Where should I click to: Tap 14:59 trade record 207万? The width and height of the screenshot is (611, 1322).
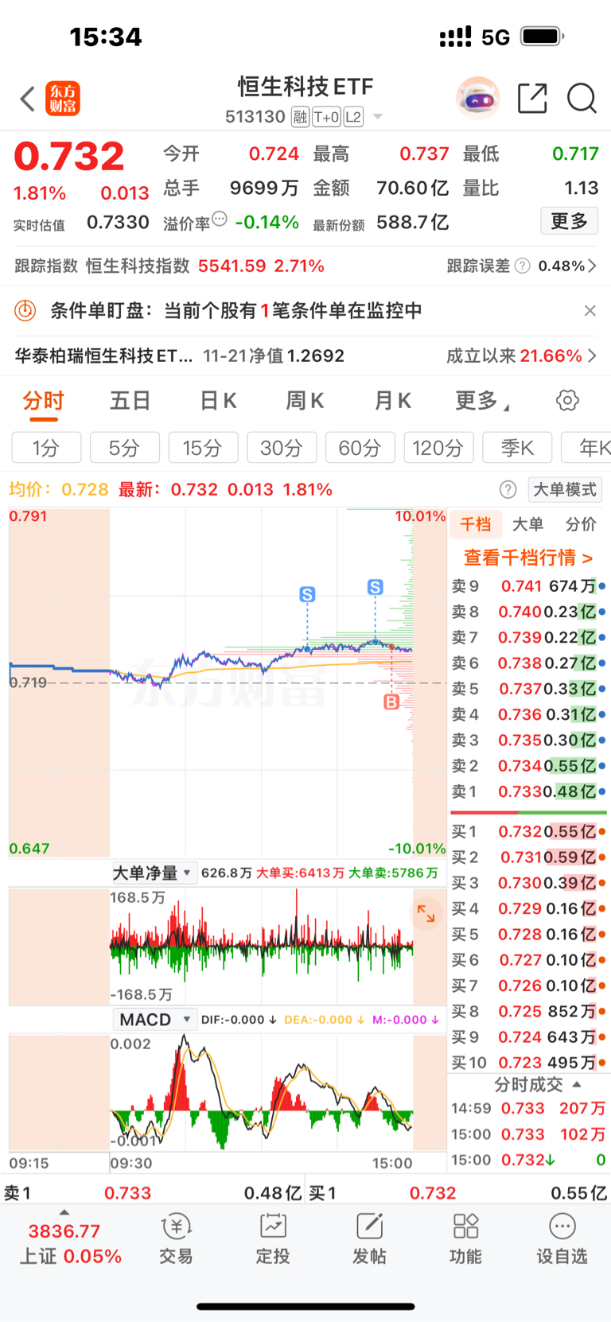coord(528,1108)
